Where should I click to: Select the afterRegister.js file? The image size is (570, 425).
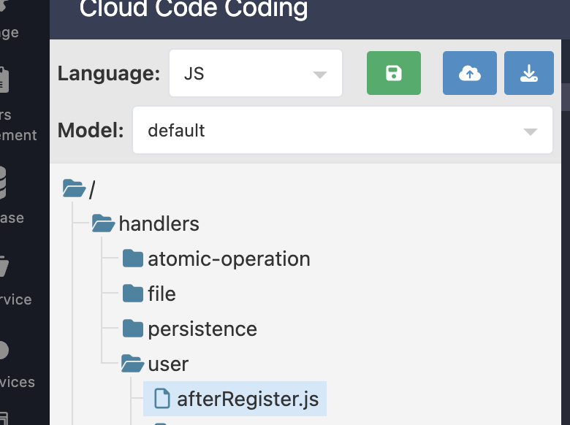pos(235,399)
